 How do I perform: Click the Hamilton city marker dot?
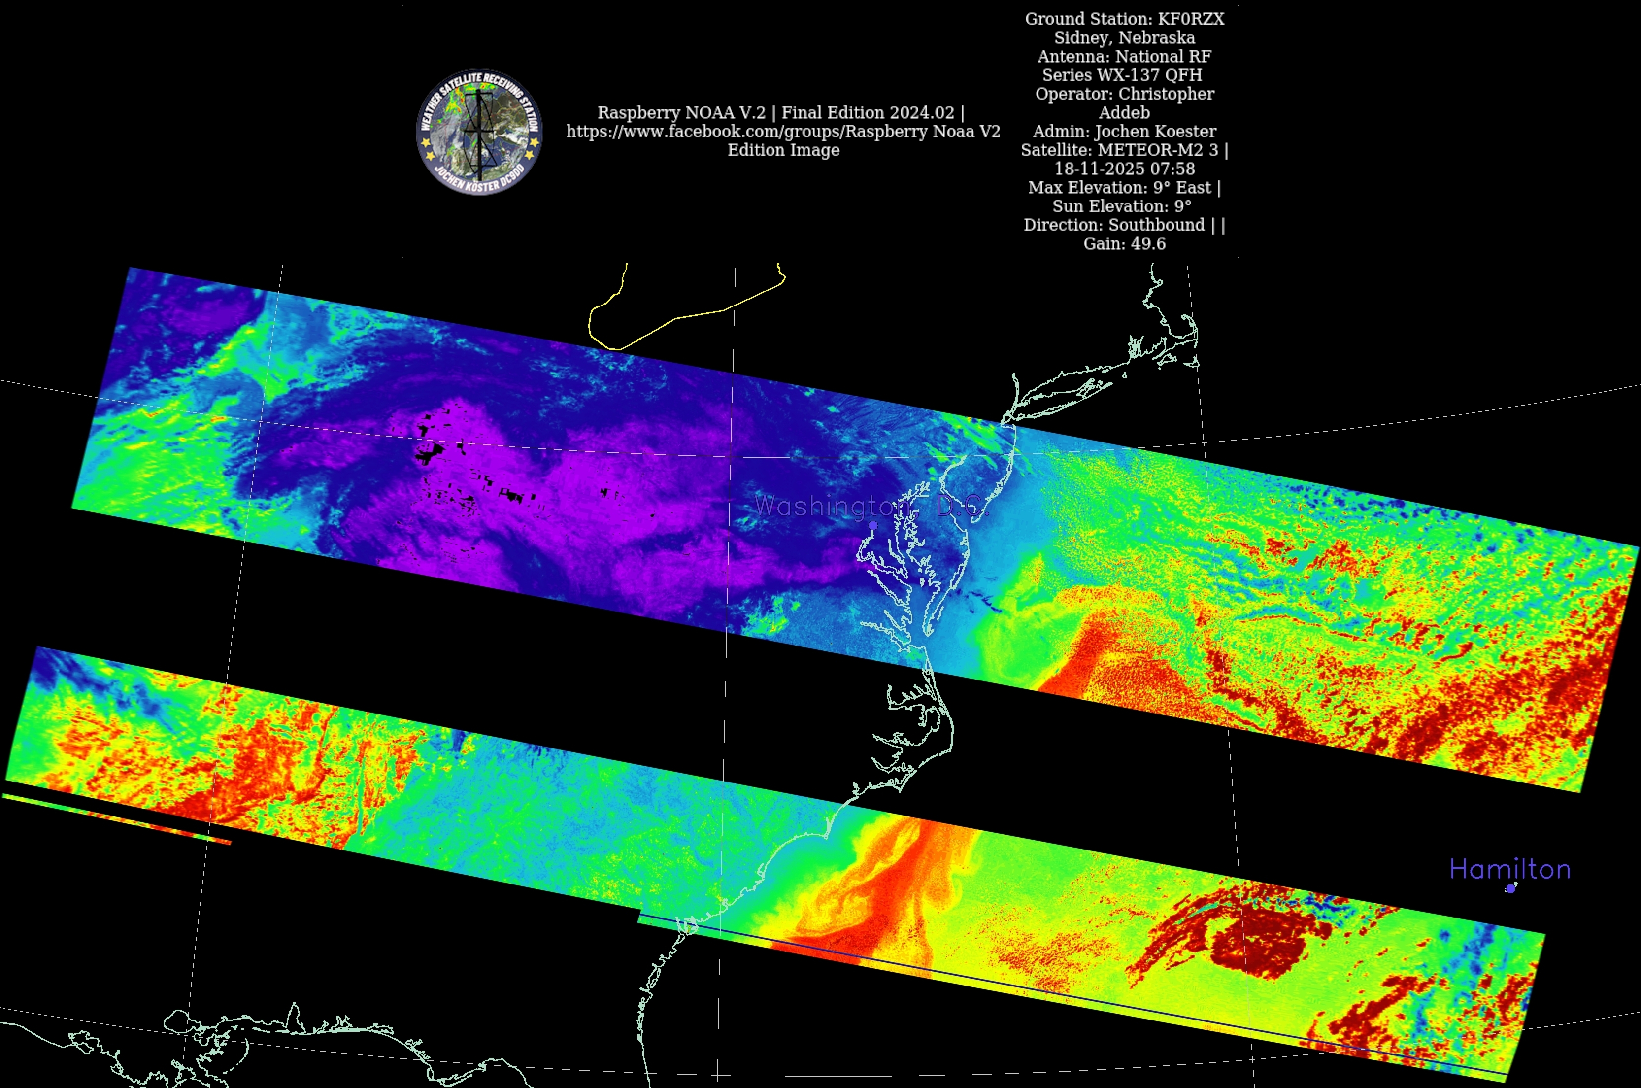click(x=1510, y=888)
